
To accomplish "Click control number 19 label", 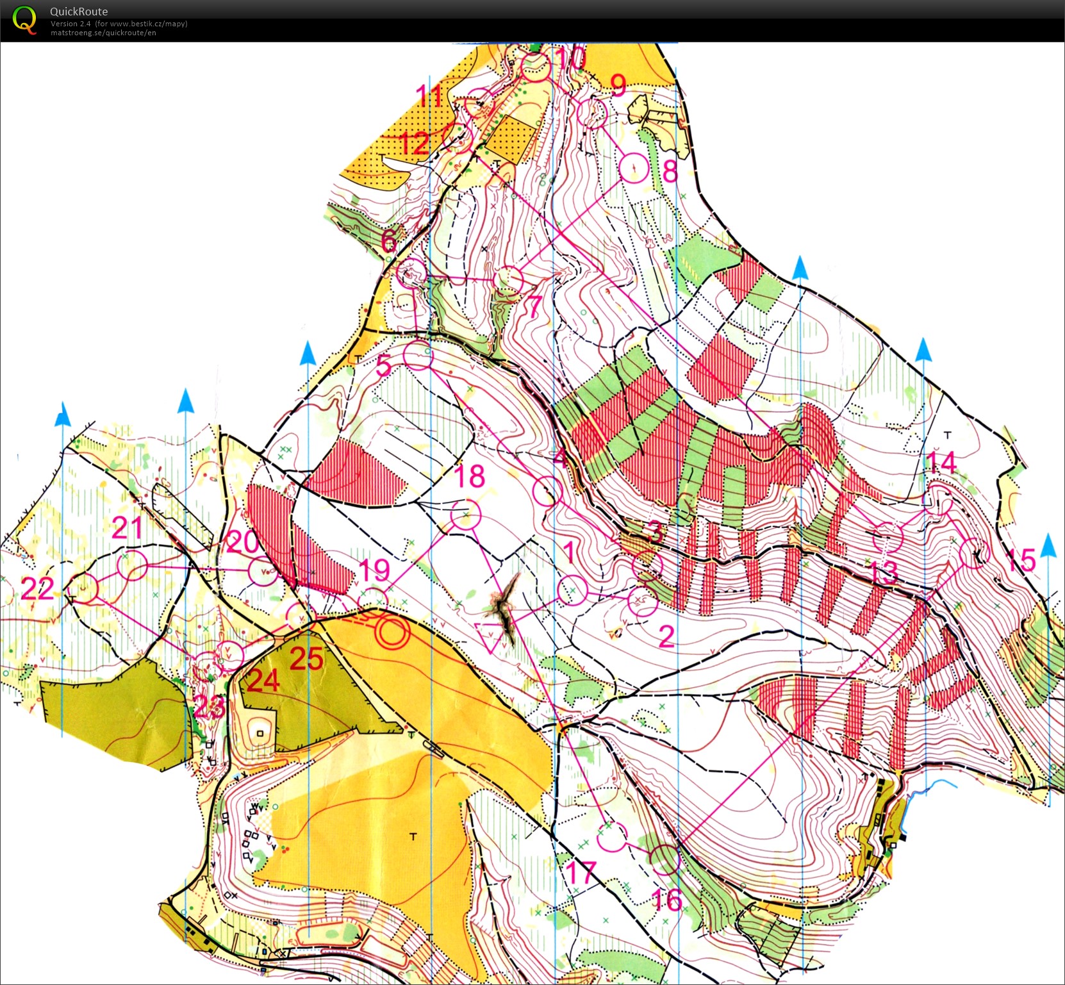I will coord(374,570).
